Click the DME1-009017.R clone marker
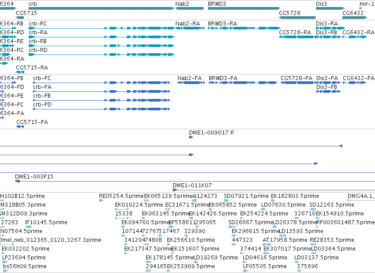 191,137
